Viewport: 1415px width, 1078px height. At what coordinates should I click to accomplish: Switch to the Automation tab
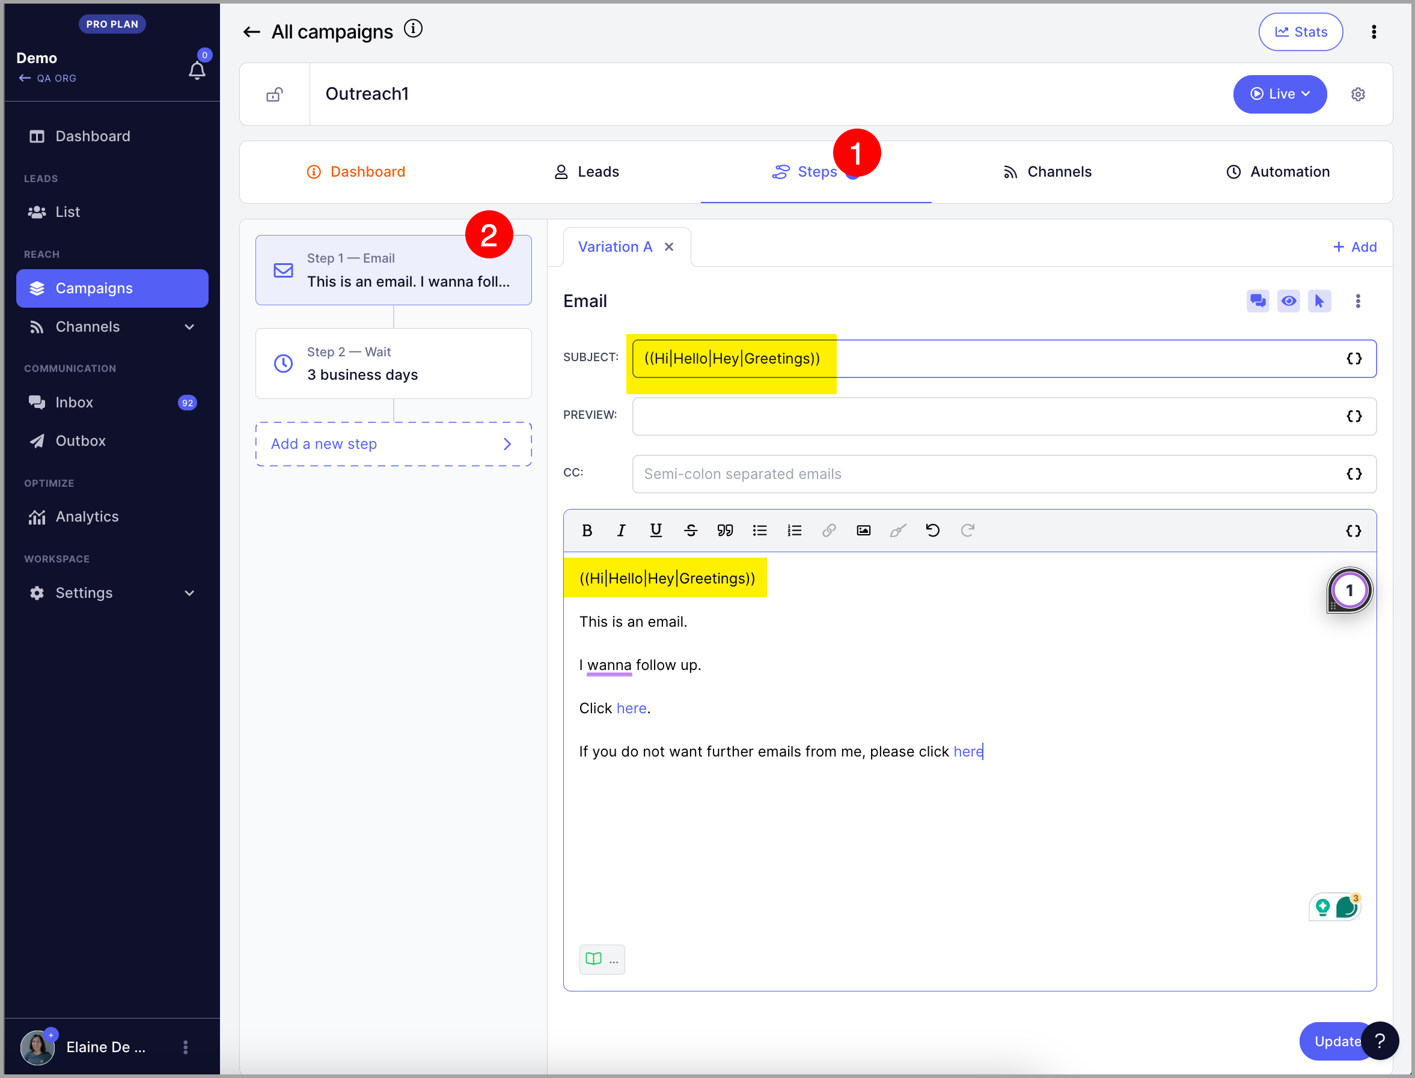coord(1279,172)
